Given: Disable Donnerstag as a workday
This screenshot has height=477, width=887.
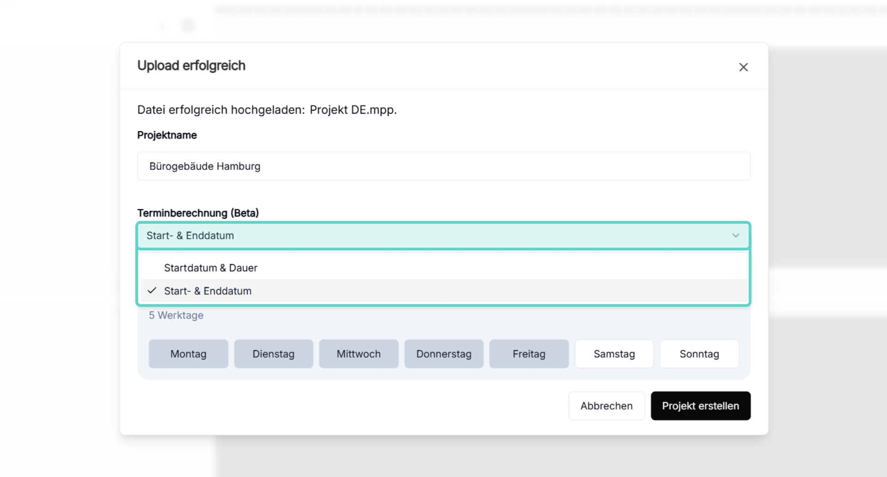Looking at the screenshot, I should click(x=443, y=354).
